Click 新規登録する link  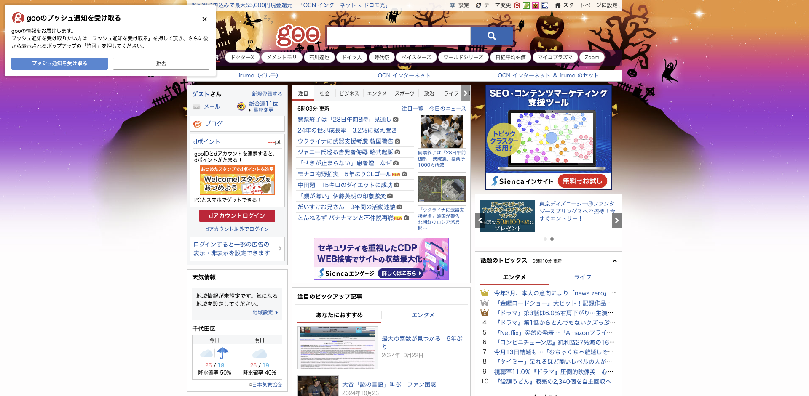pyautogui.click(x=267, y=94)
